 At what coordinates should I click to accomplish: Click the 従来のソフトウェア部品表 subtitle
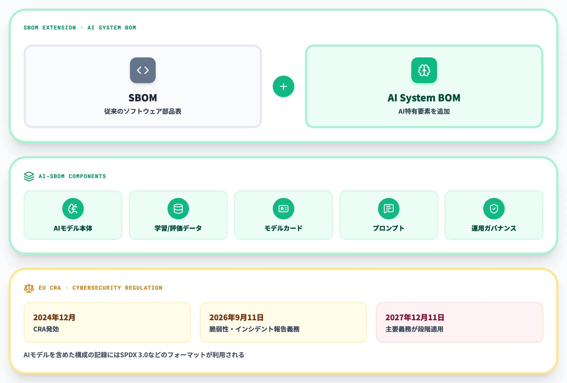click(143, 111)
